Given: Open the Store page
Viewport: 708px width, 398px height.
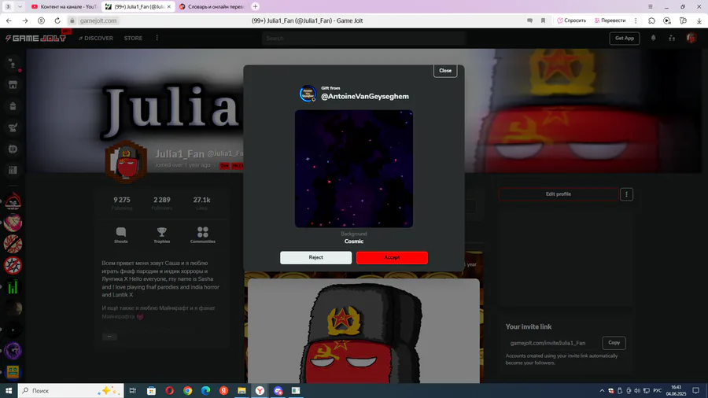Looking at the screenshot, I should coord(133,39).
